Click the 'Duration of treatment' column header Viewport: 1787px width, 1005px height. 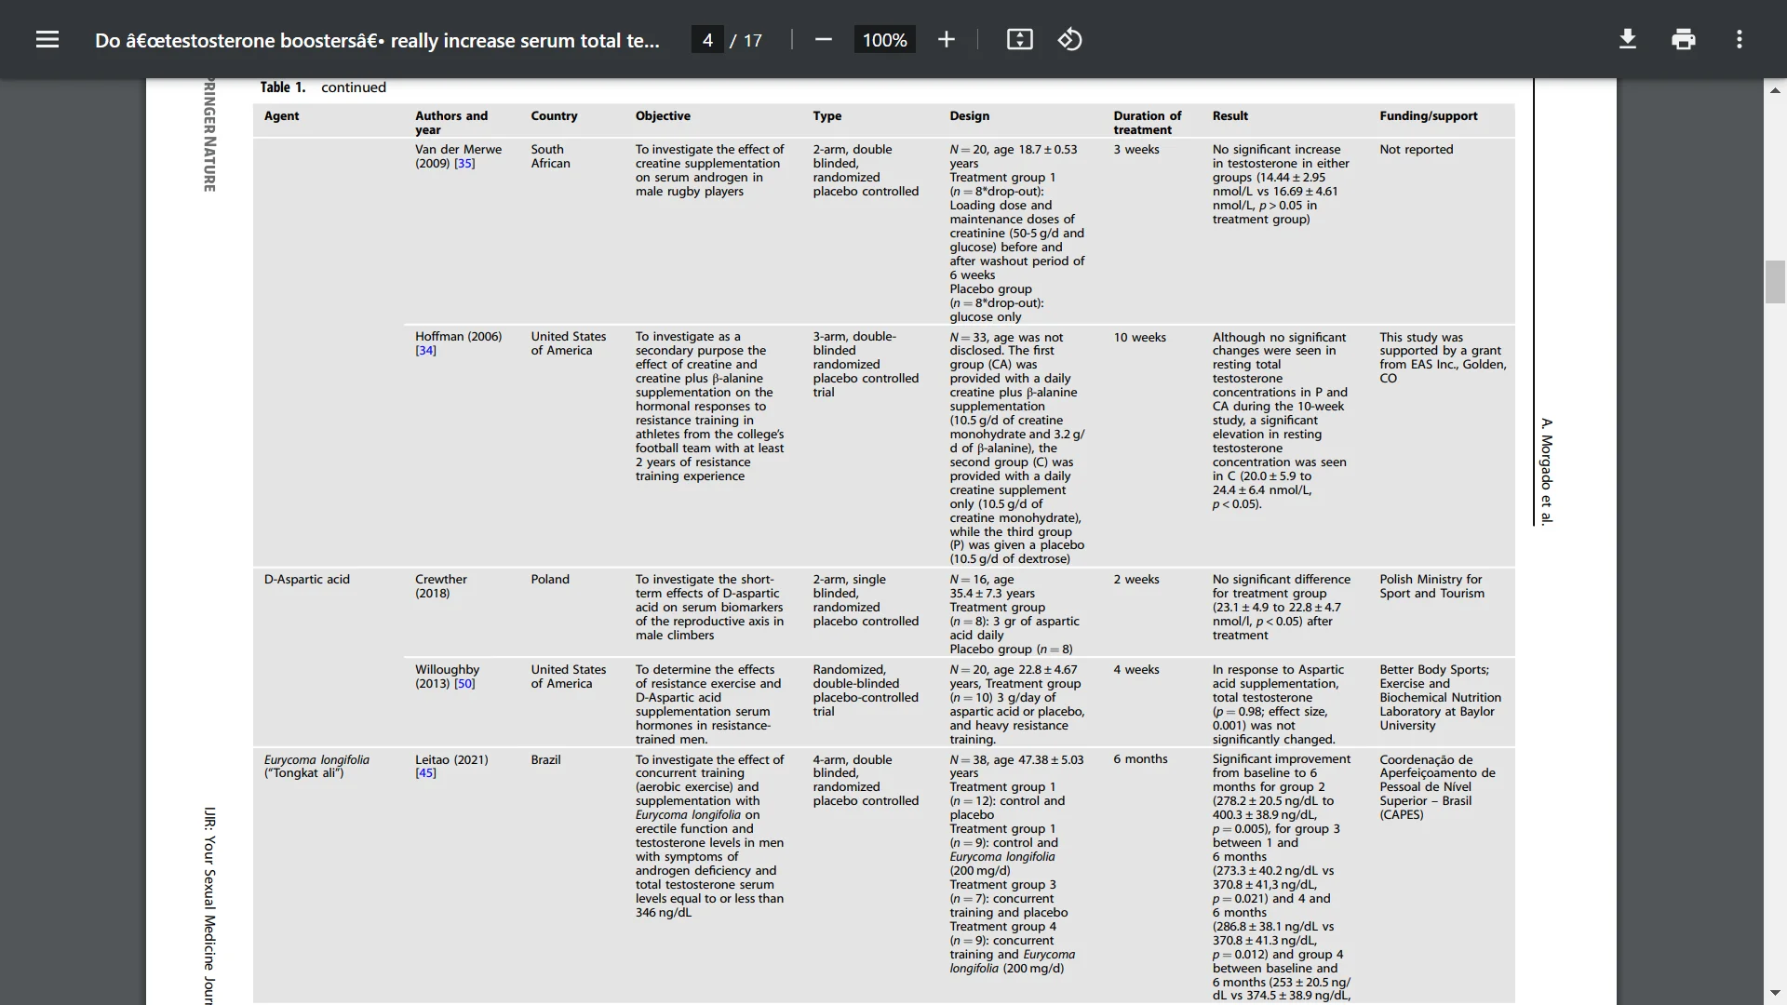point(1147,123)
